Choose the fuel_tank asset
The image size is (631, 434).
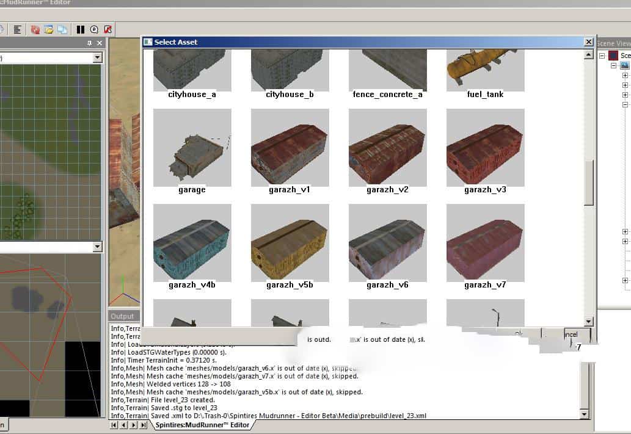[485, 70]
